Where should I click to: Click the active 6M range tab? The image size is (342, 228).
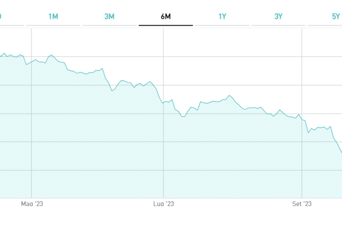[x=166, y=17]
